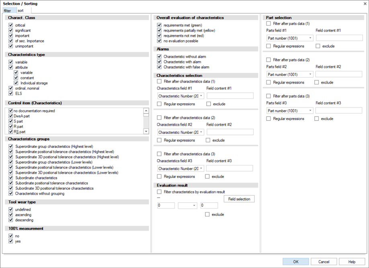Uncheck Characteristic without alarm

159,57
